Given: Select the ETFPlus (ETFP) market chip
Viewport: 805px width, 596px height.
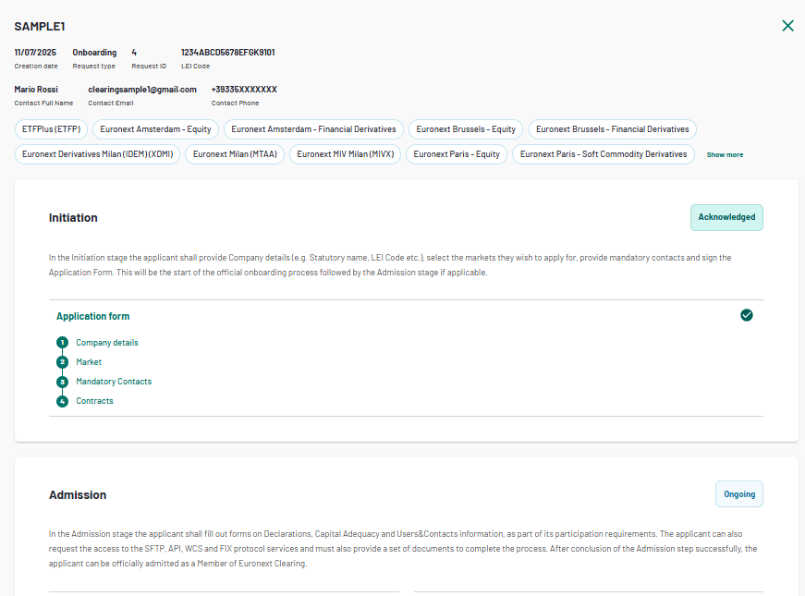Looking at the screenshot, I should pos(52,129).
